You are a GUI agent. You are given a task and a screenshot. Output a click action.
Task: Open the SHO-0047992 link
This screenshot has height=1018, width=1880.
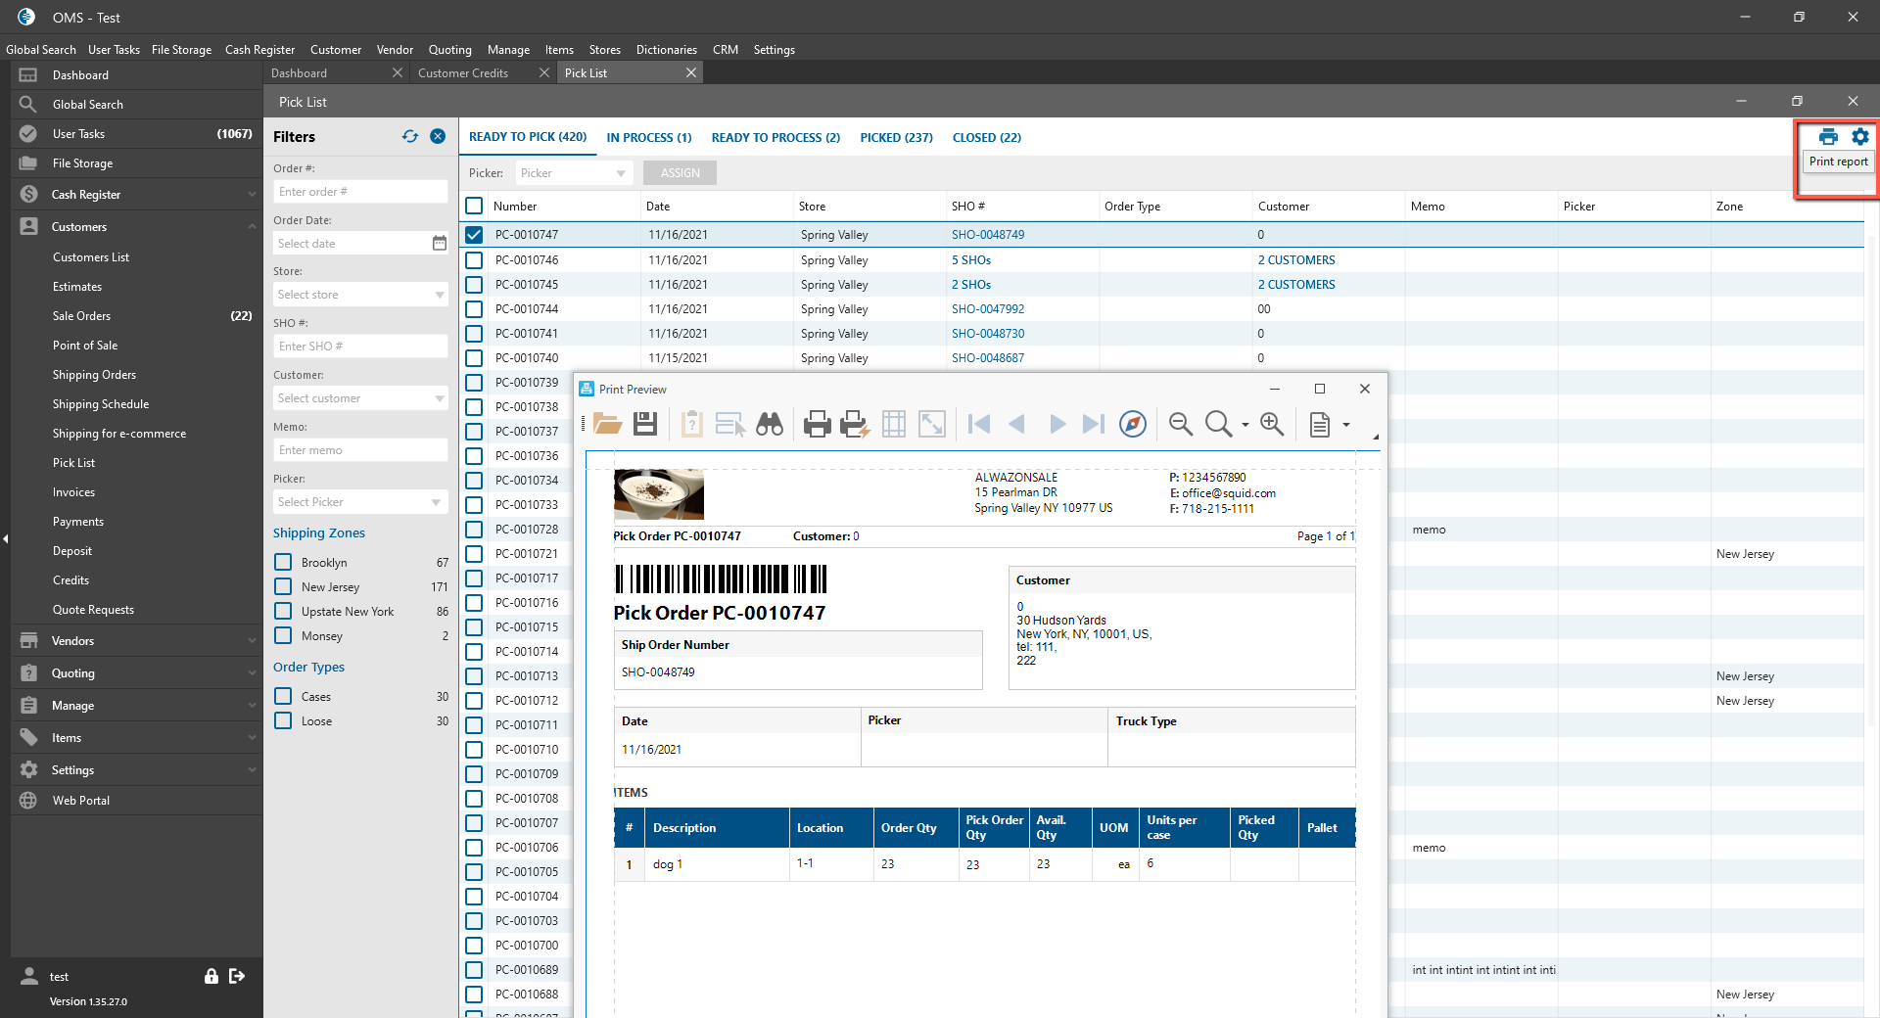(988, 309)
